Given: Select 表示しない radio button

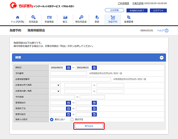Looking at the screenshot, I should [x=52, y=120].
